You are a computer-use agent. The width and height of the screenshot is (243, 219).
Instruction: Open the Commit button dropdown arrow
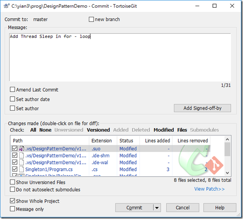(157, 208)
